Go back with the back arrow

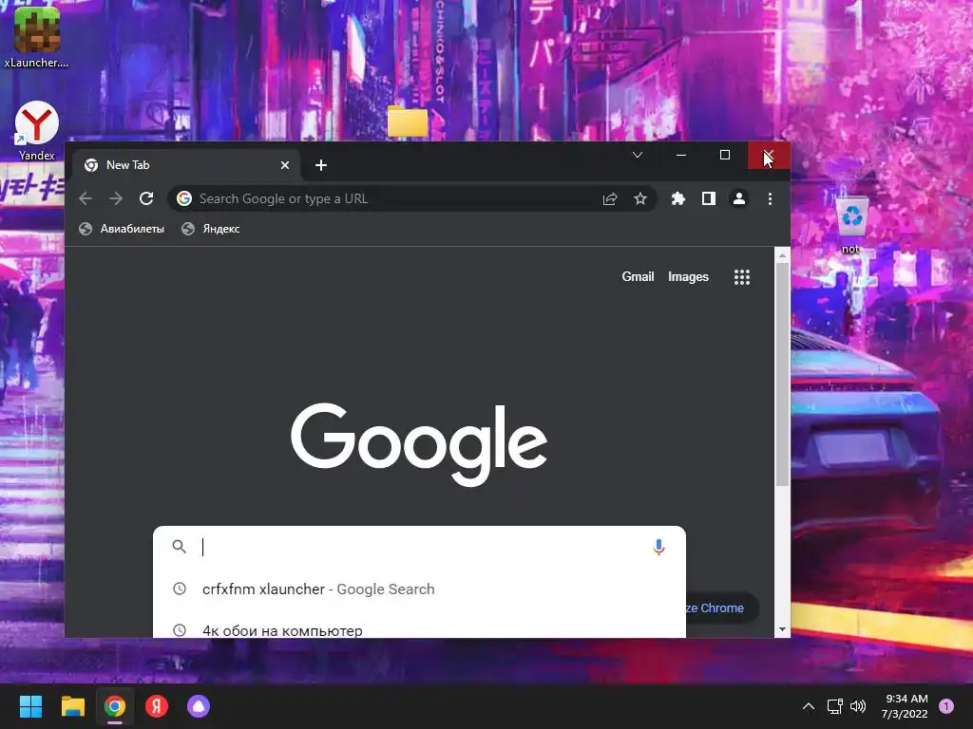pos(86,198)
